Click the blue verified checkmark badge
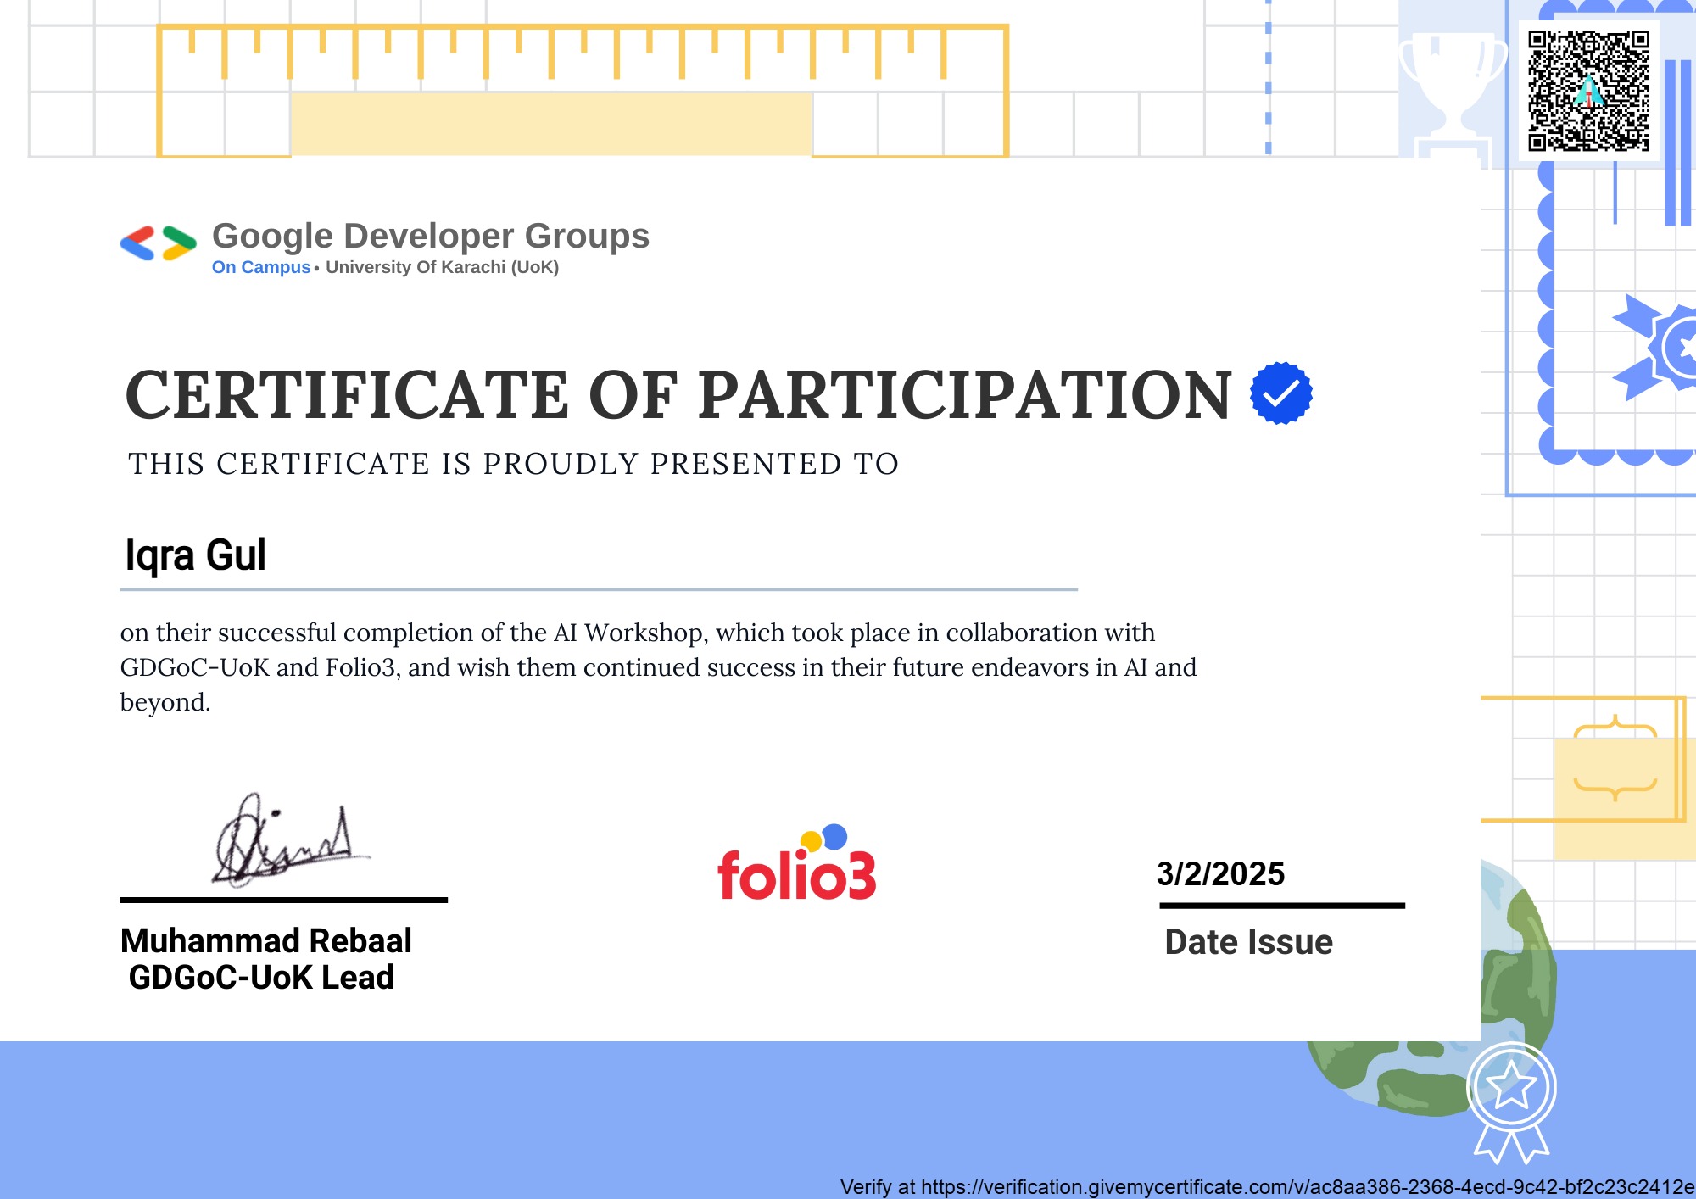Image resolution: width=1696 pixels, height=1199 pixels. point(1281,393)
